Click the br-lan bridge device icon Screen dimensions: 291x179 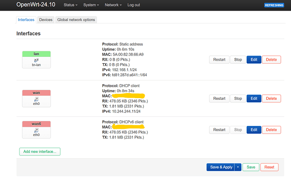coord(36,60)
